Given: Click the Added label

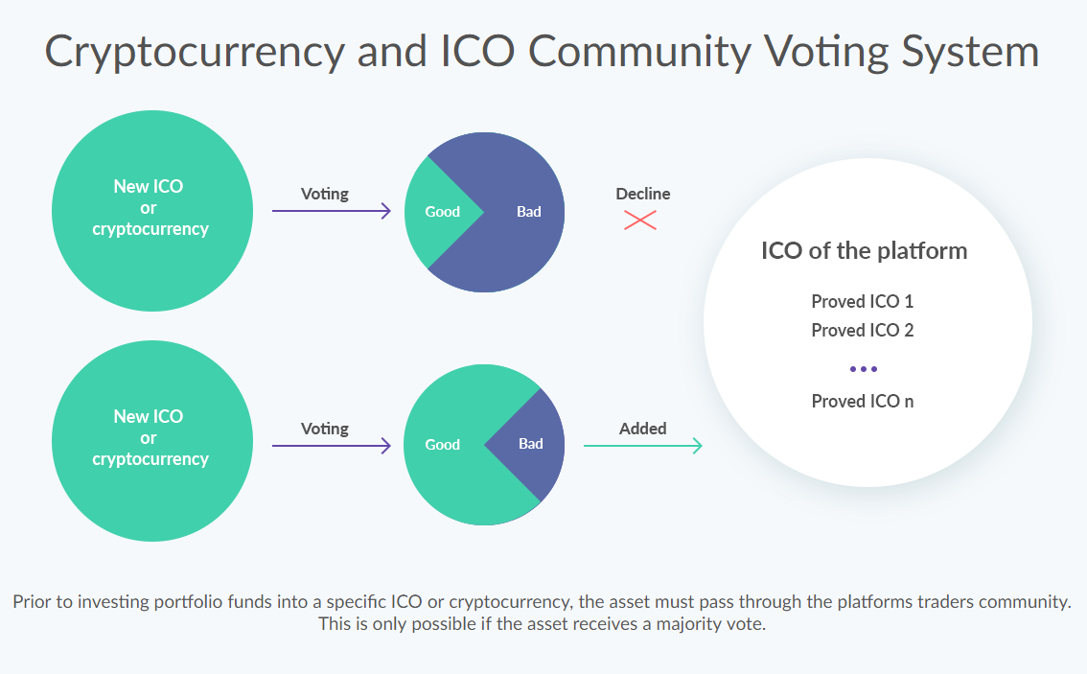Looking at the screenshot, I should 642,429.
